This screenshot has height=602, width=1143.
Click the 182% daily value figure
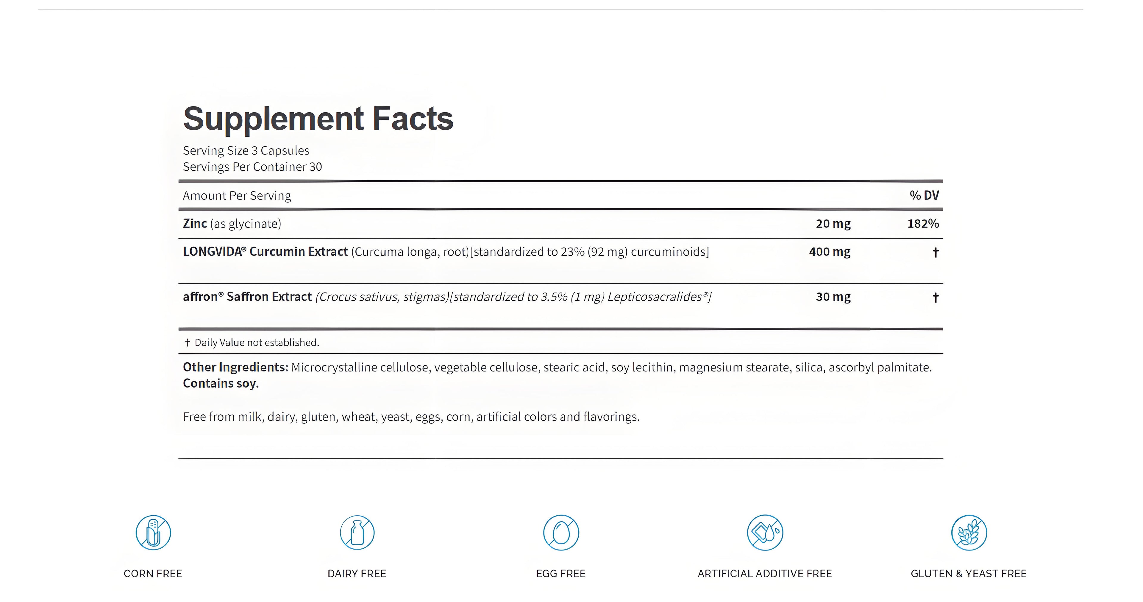click(x=923, y=223)
